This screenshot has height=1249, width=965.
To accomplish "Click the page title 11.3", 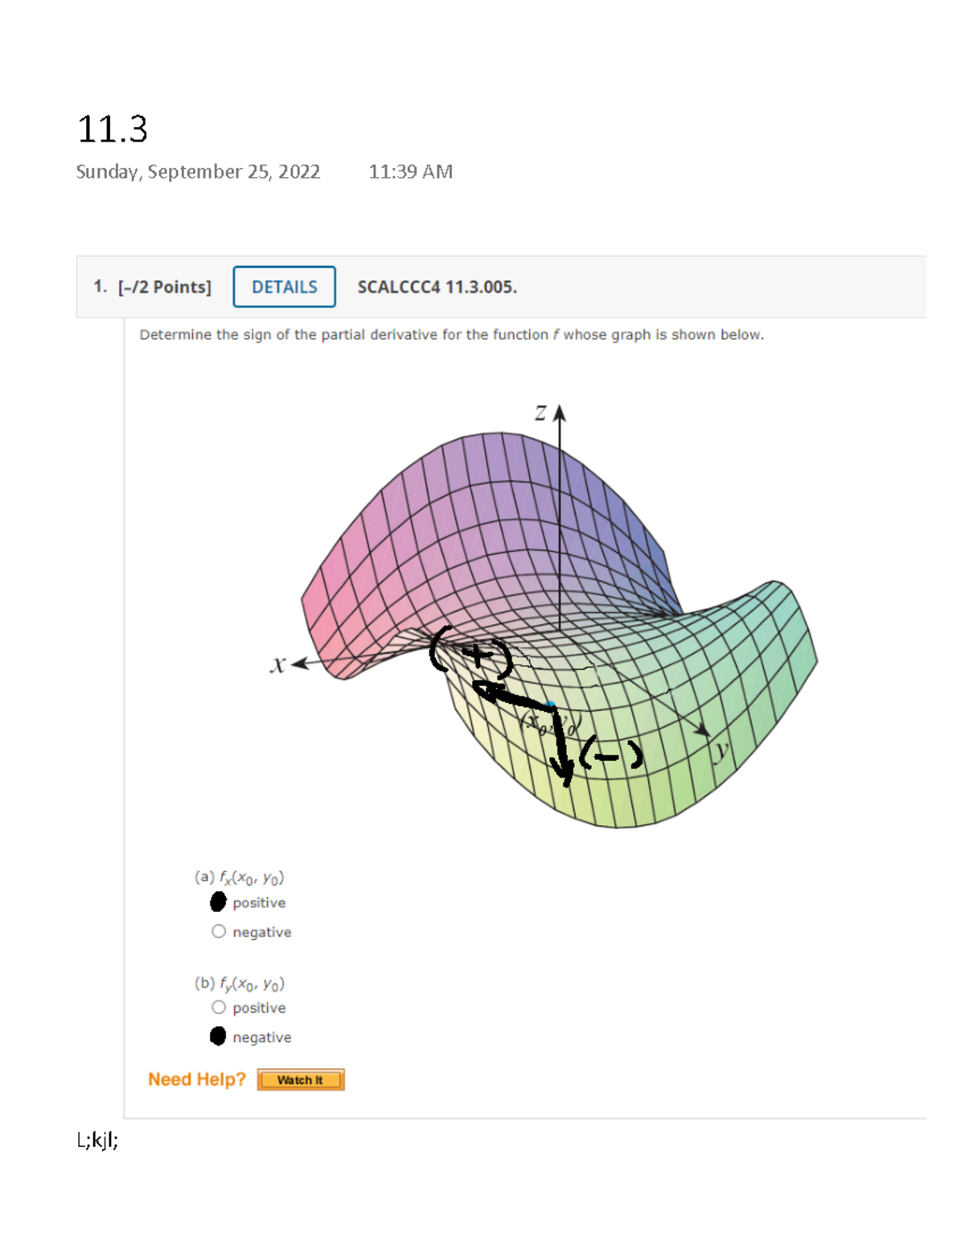I will click(x=113, y=129).
